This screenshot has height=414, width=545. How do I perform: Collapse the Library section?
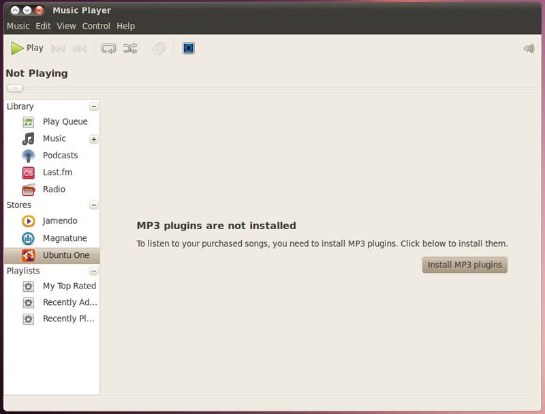[94, 106]
